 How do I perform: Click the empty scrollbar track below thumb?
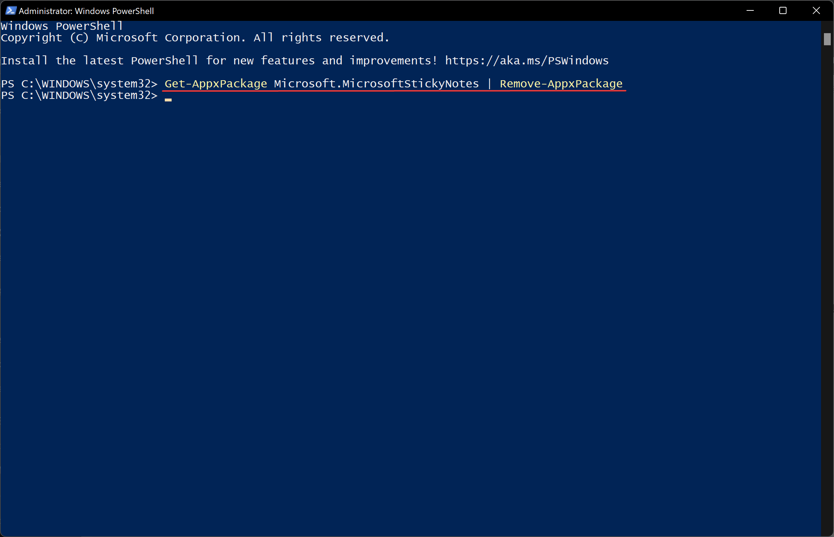click(827, 288)
